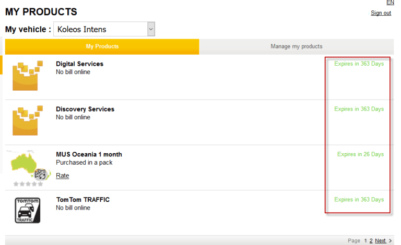Viewport: 401px width, 245px height.
Task: Click the Digital Services product icon
Action: pos(27,76)
